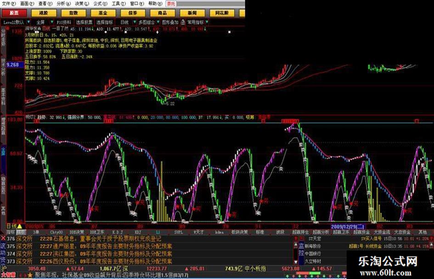Click 图形叠加 toolbar button
434x279 pixels.
[x=170, y=22]
